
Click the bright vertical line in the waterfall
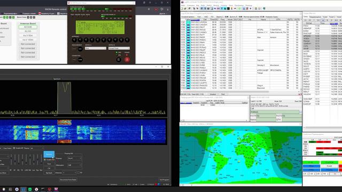tap(142, 133)
